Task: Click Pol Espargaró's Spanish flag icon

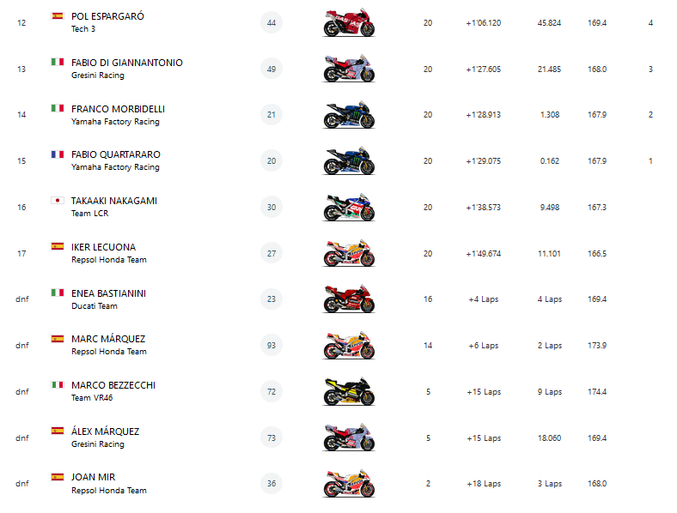Action: (x=58, y=15)
